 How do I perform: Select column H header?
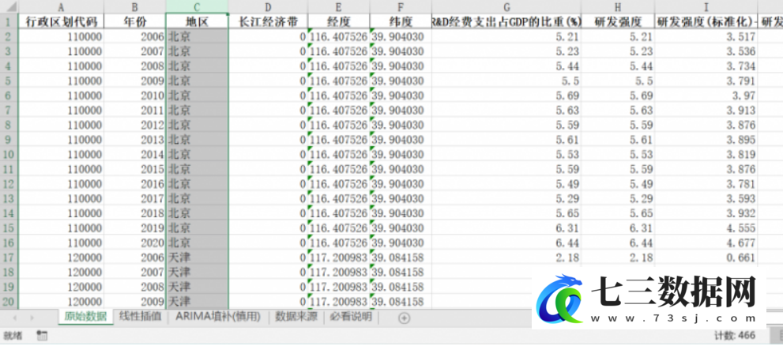click(618, 7)
